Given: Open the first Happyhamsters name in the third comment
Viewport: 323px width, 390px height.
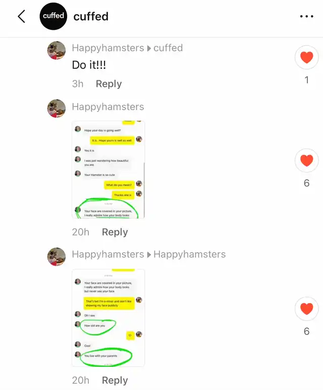Looking at the screenshot, I should click(x=108, y=255).
